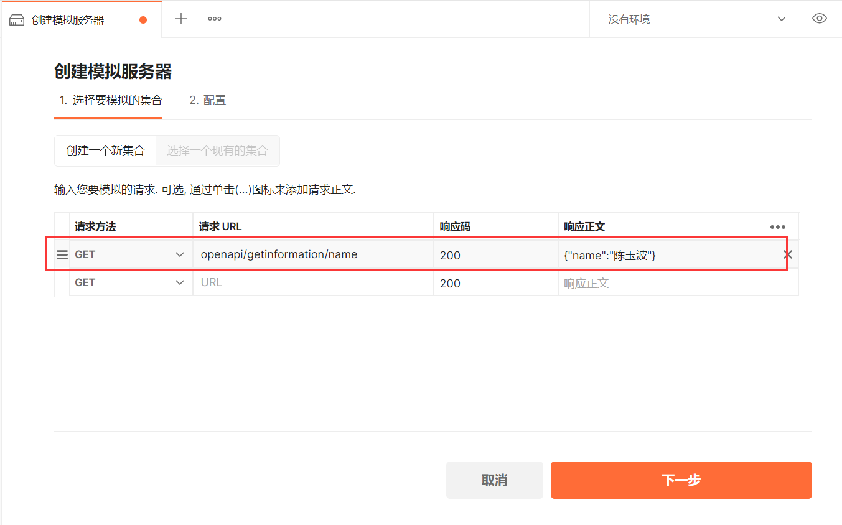Open request method dropdown in first row
Viewport: 842px width, 525px height.
coord(130,254)
